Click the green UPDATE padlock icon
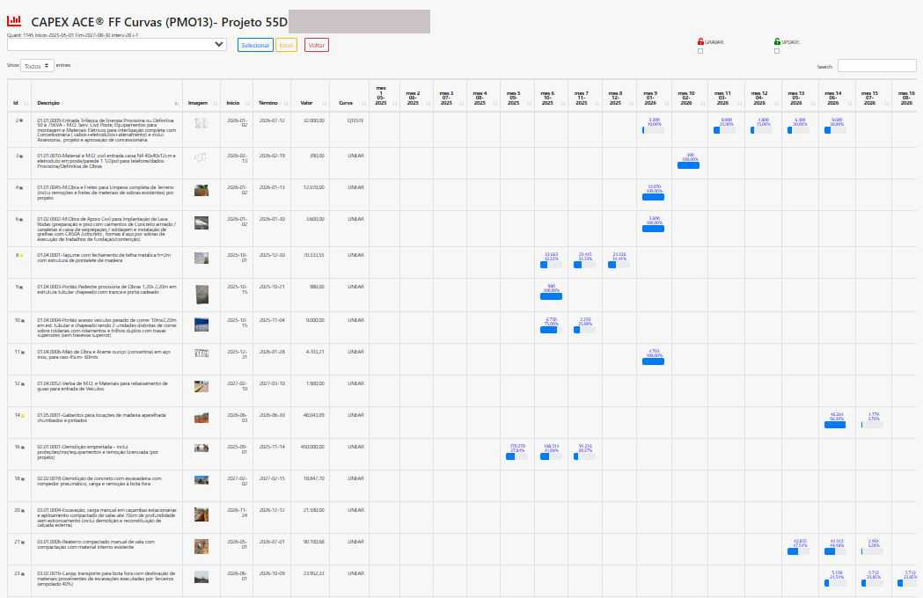 click(777, 41)
